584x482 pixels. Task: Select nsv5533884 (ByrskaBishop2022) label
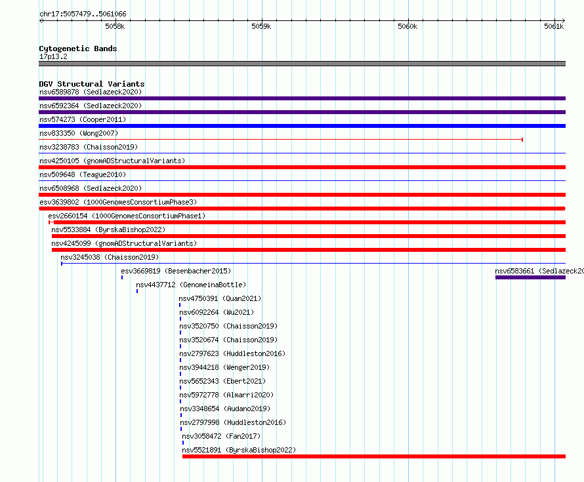[108, 230]
